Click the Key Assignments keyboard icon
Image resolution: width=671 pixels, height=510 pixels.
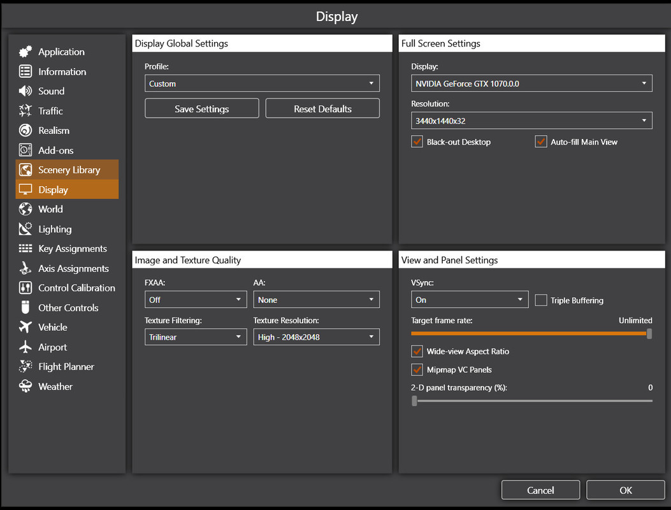coord(25,249)
